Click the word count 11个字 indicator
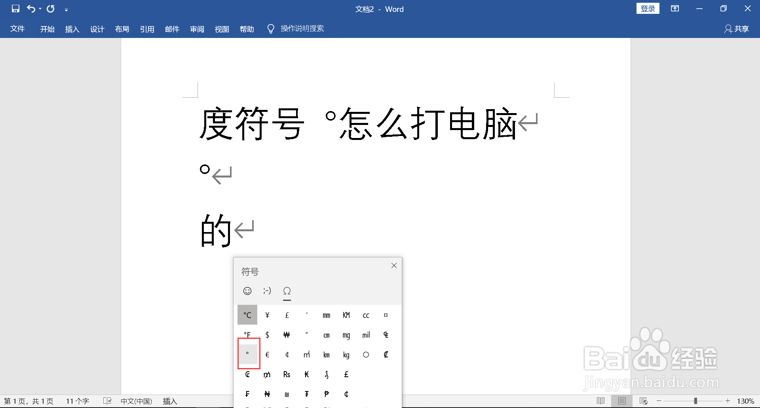 pos(78,400)
